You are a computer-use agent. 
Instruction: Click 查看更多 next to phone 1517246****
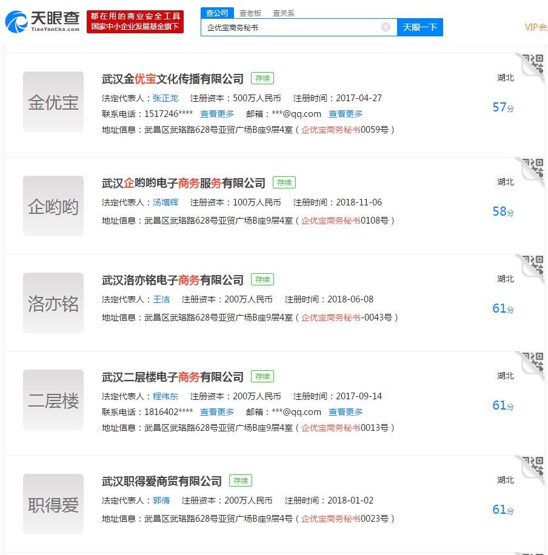pyautogui.click(x=217, y=114)
